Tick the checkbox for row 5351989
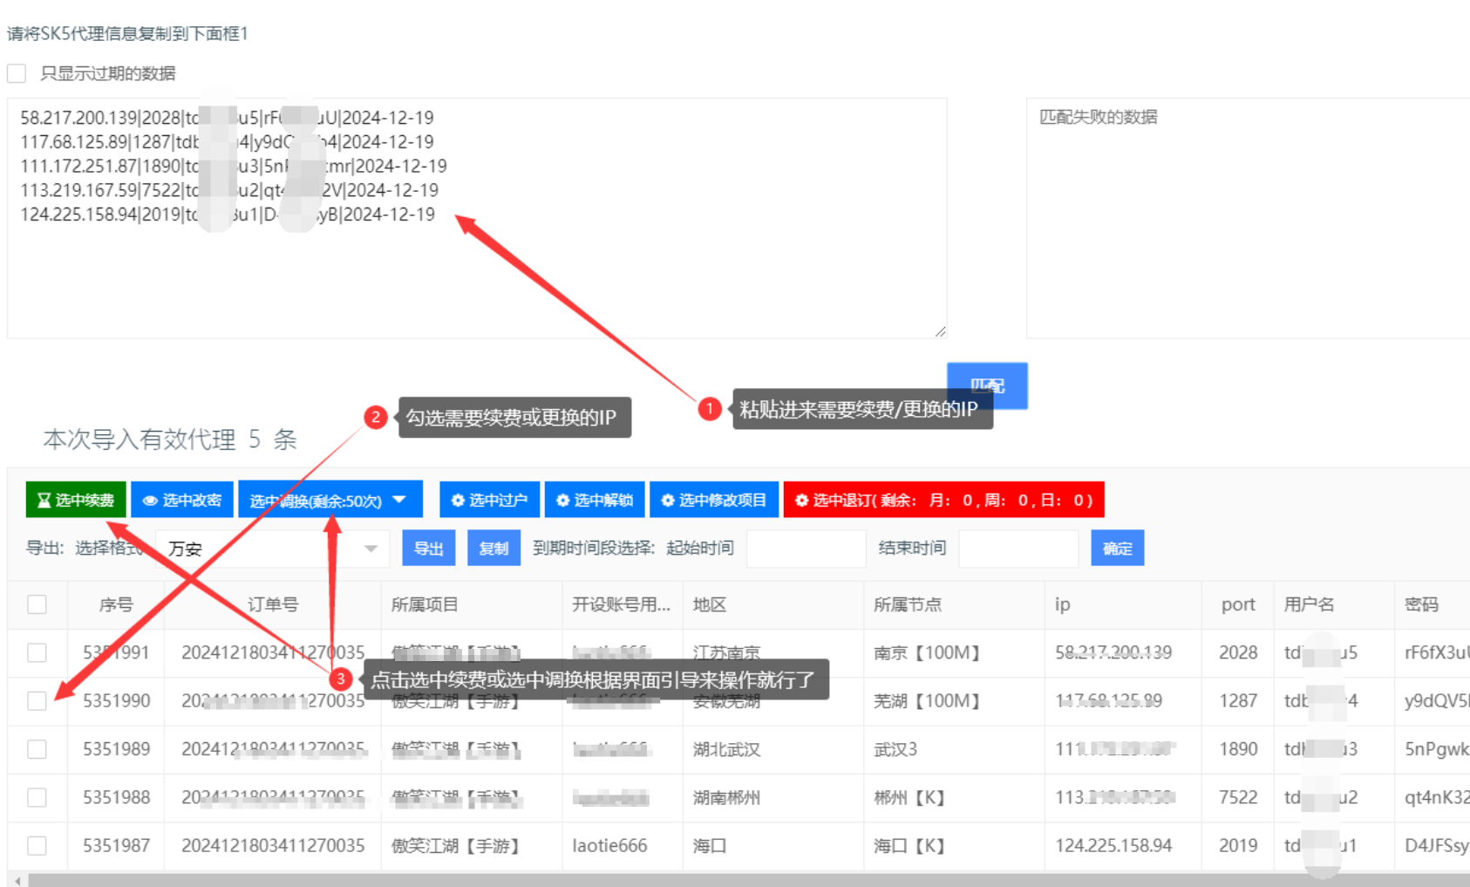The height and width of the screenshot is (887, 1470). tap(37, 749)
